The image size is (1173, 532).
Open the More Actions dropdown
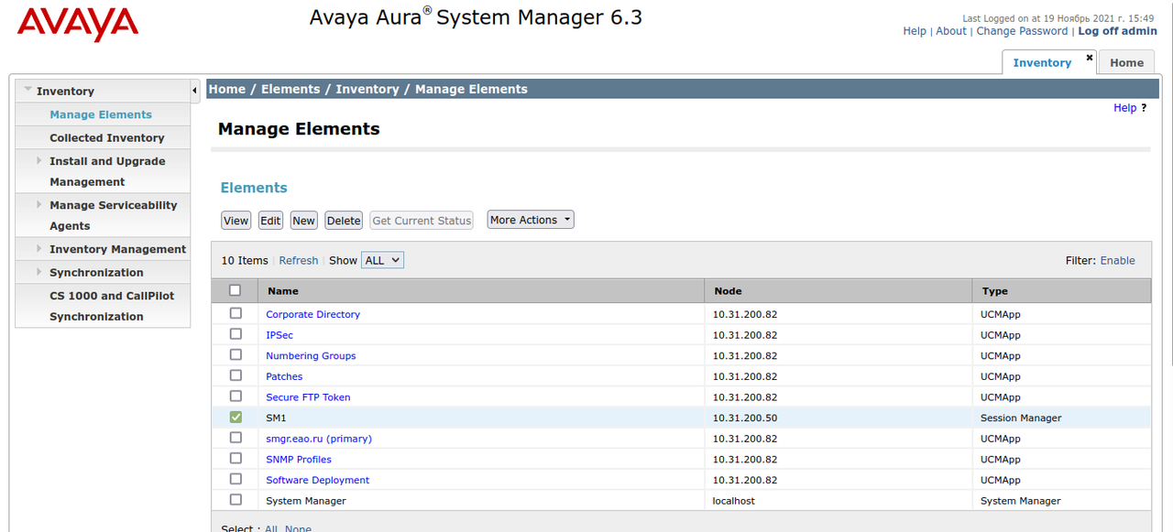[531, 220]
